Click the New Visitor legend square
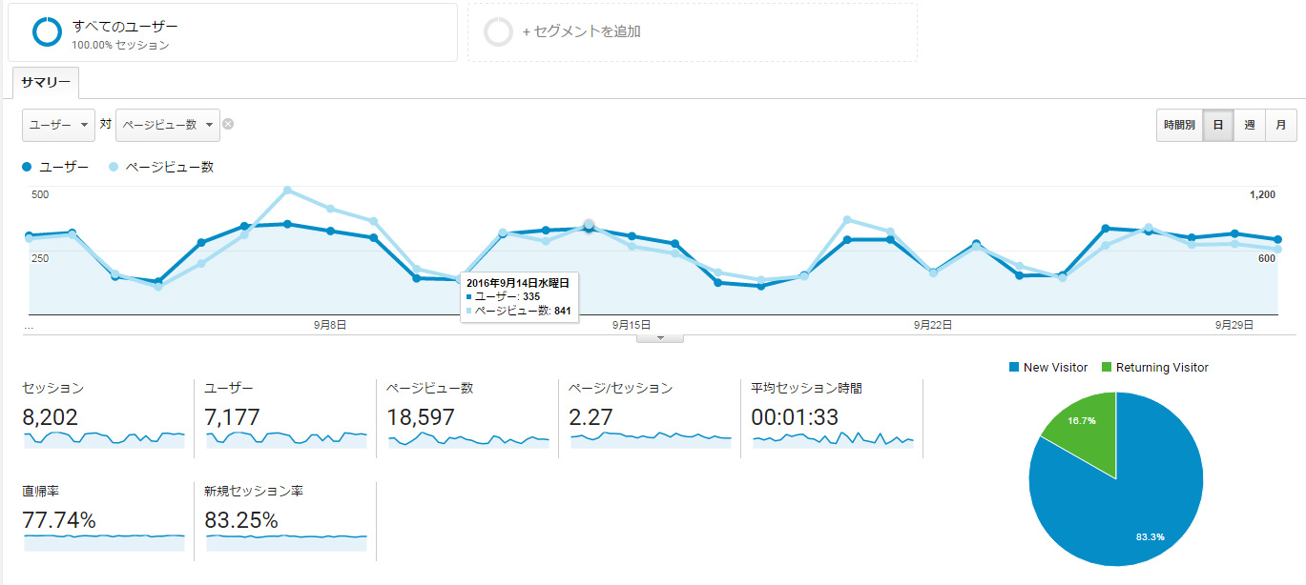Viewport: 1306px width, 585px height. coord(1013,367)
